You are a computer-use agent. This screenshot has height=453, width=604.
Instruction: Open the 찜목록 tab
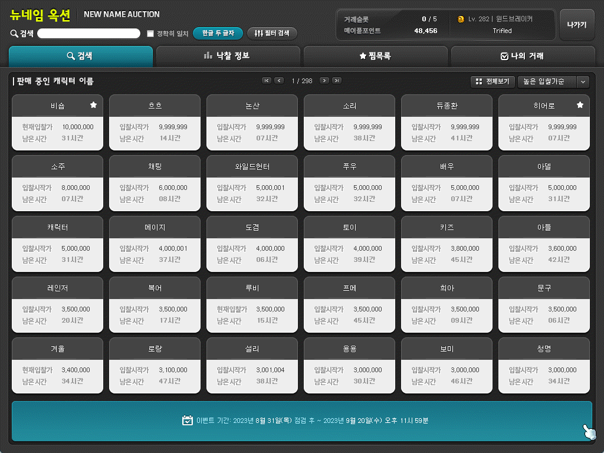pos(375,56)
